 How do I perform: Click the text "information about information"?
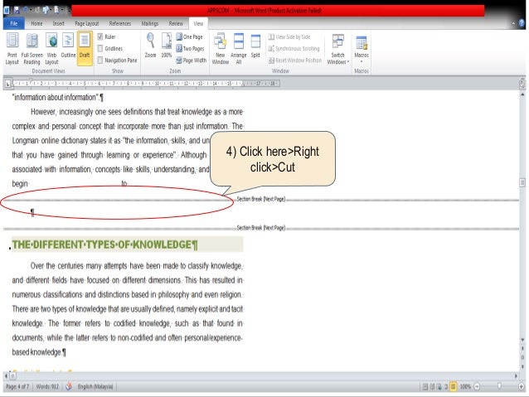click(x=56, y=98)
